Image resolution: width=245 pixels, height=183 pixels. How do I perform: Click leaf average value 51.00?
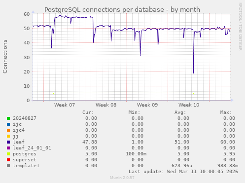(182, 142)
